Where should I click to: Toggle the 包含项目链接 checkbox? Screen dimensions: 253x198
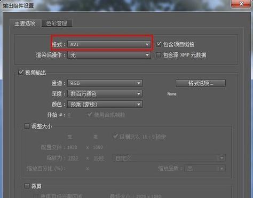(159, 44)
